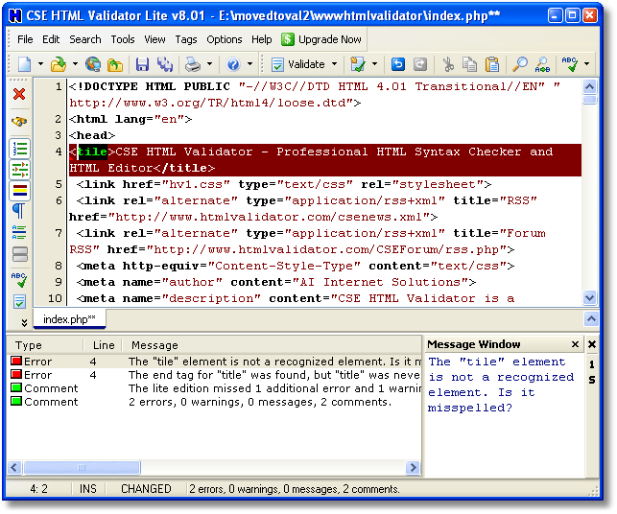The width and height of the screenshot is (617, 514).
Task: Open the dropdown arrow beside the Open folder
Action: 75,63
